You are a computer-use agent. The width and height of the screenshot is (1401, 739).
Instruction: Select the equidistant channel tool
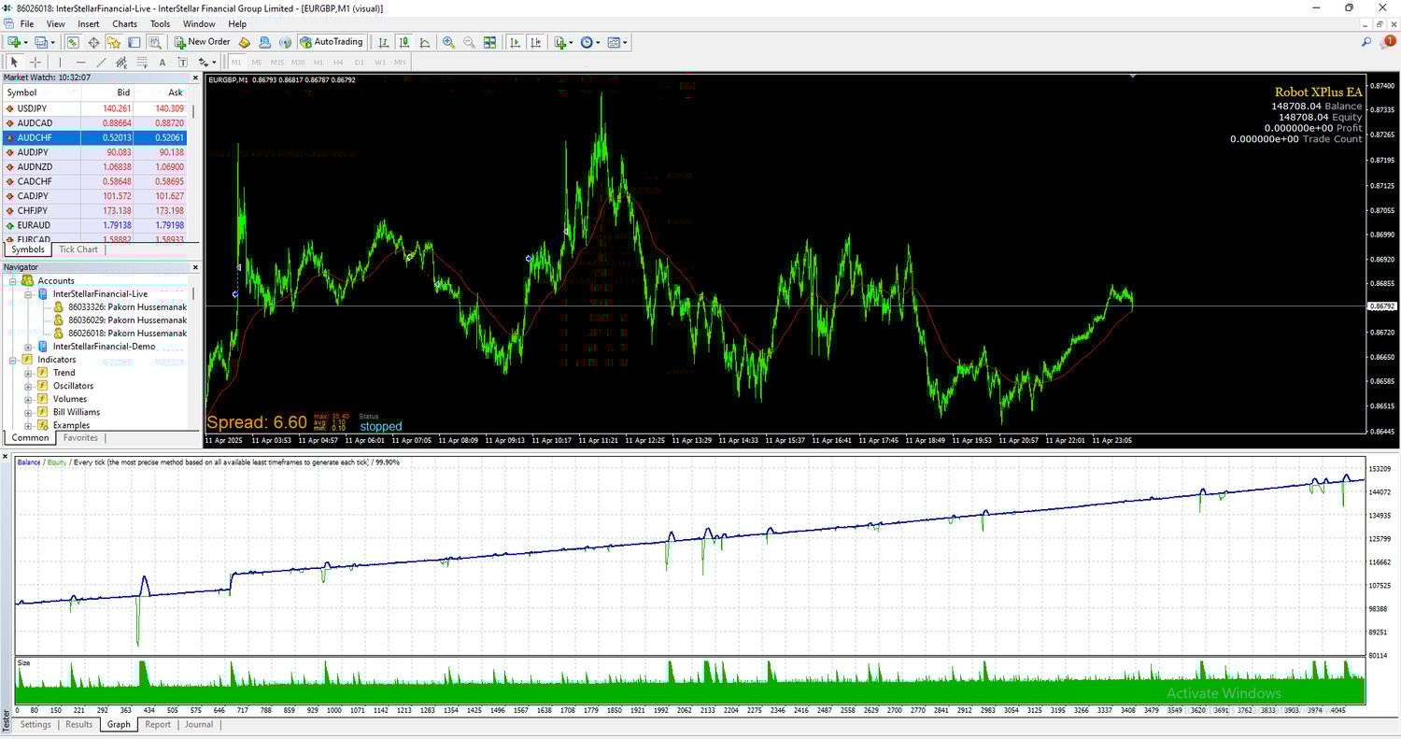121,63
